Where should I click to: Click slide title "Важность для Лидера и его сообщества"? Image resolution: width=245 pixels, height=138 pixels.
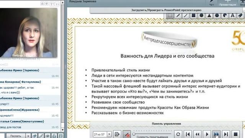point(167,56)
